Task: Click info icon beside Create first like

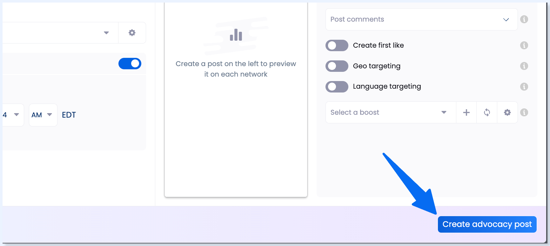Action: pos(524,45)
